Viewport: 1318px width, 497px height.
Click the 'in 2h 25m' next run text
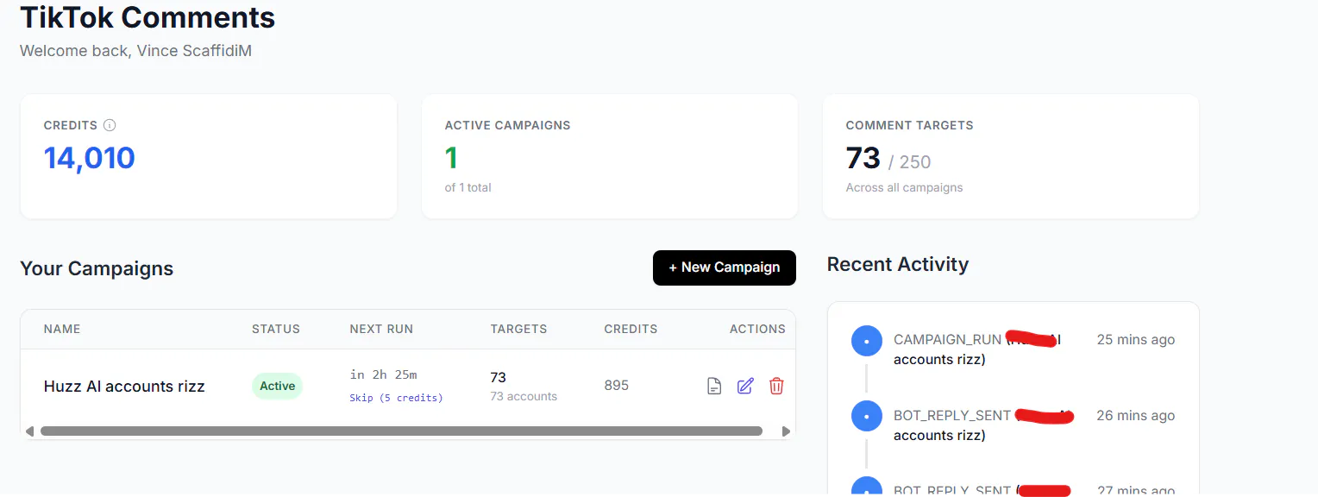point(384,374)
